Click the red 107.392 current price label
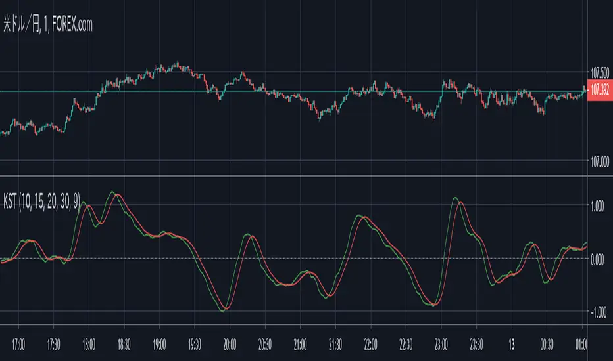Screen dimensions: 613x361 600,91
